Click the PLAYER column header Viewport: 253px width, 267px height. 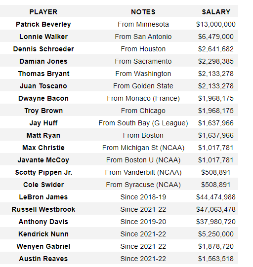[x=43, y=12]
